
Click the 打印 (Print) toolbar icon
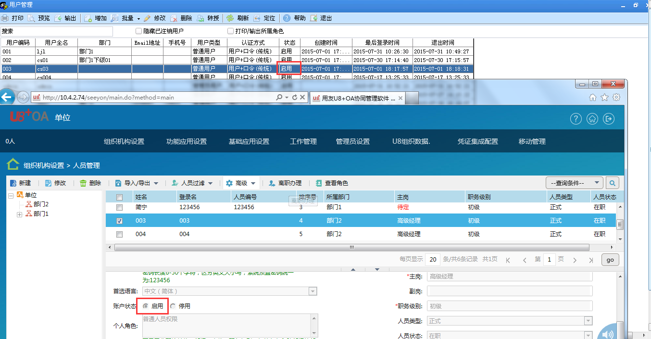click(5, 18)
